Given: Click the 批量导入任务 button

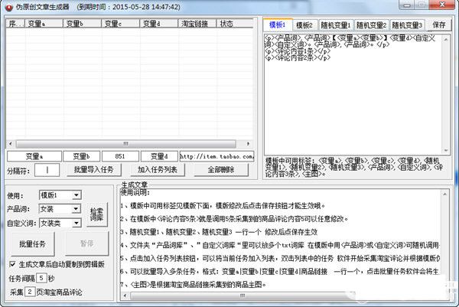Looking at the screenshot, I should pos(93,170).
